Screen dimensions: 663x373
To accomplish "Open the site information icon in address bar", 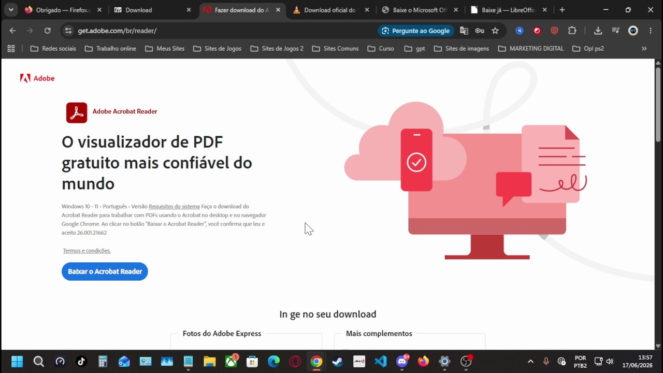I will 68,31.
